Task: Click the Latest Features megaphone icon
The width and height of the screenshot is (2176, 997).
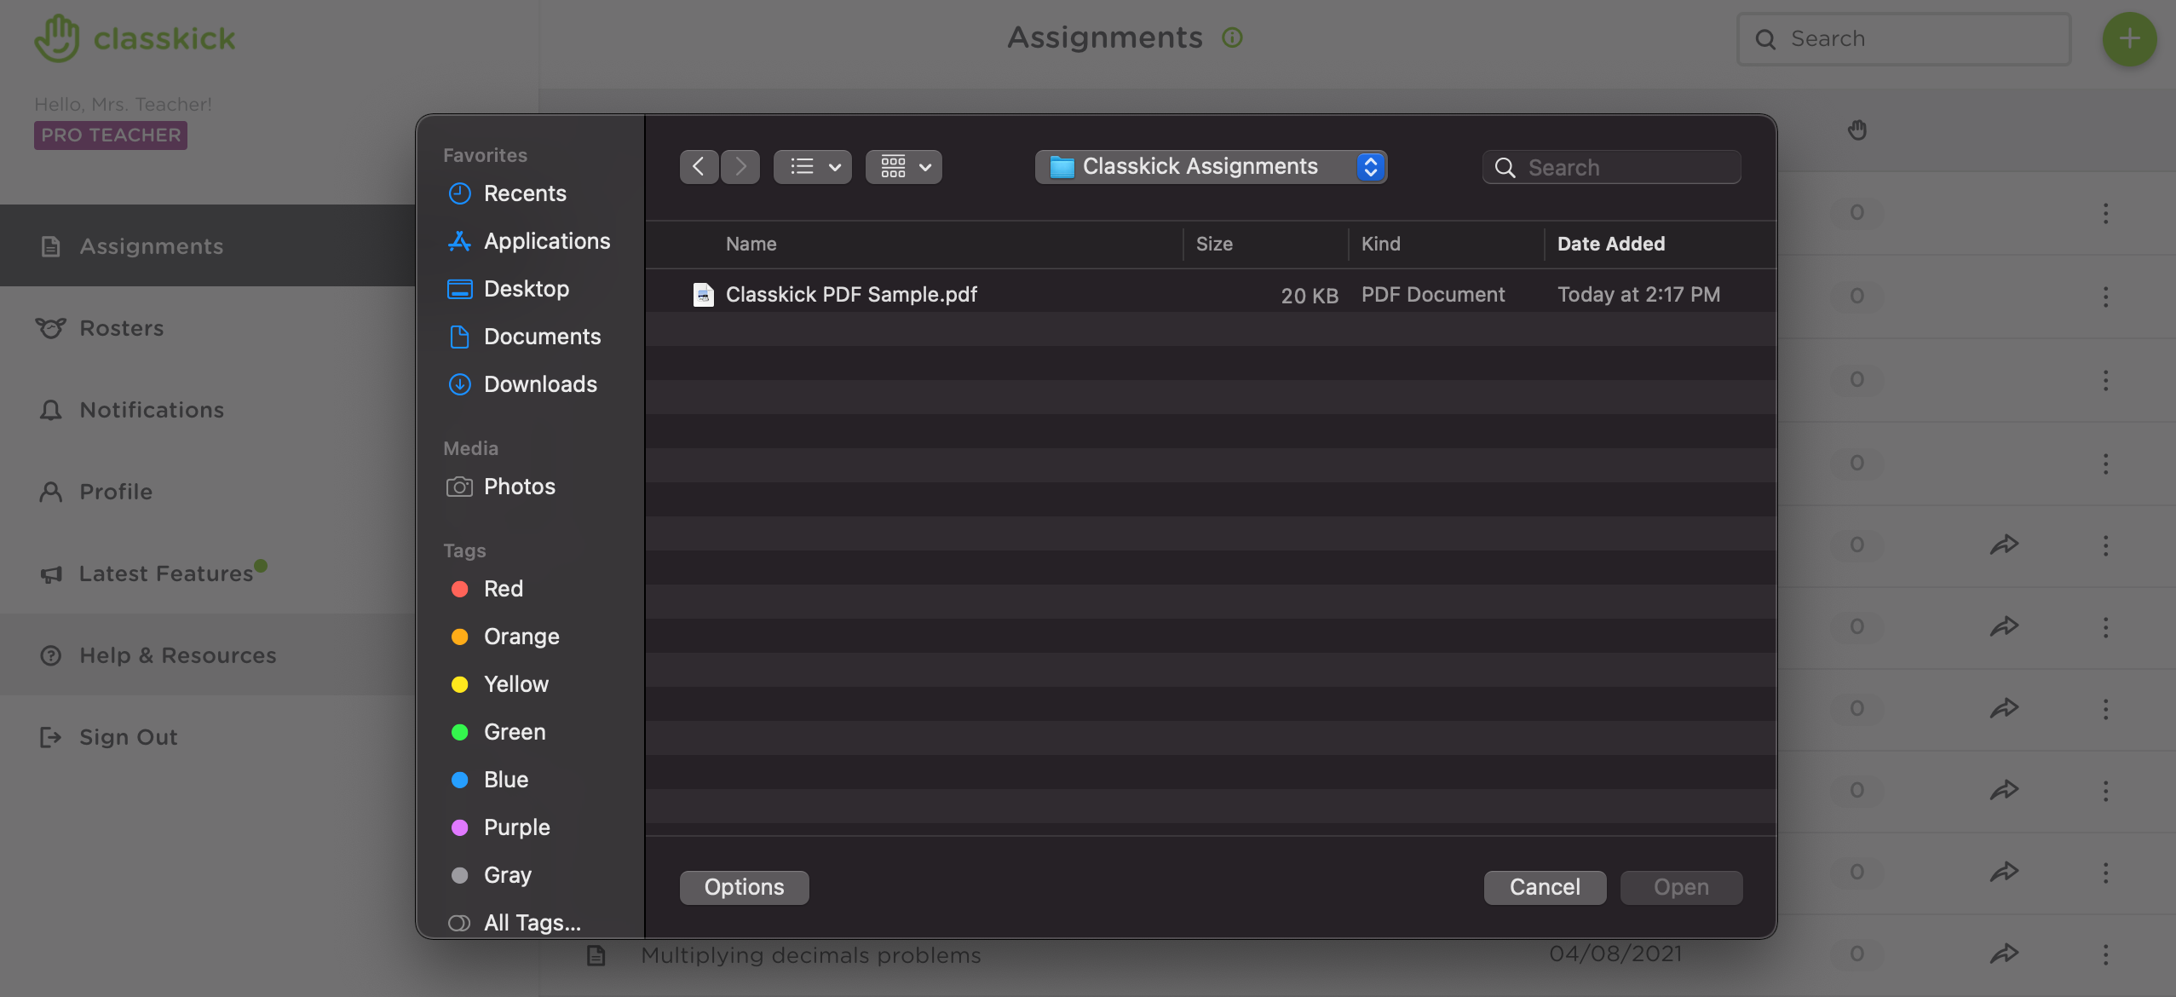Action: point(50,573)
